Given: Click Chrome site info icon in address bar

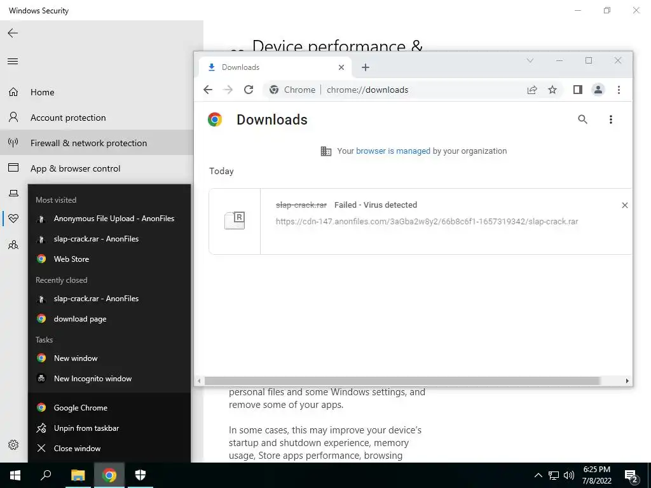Looking at the screenshot, I should 273,90.
